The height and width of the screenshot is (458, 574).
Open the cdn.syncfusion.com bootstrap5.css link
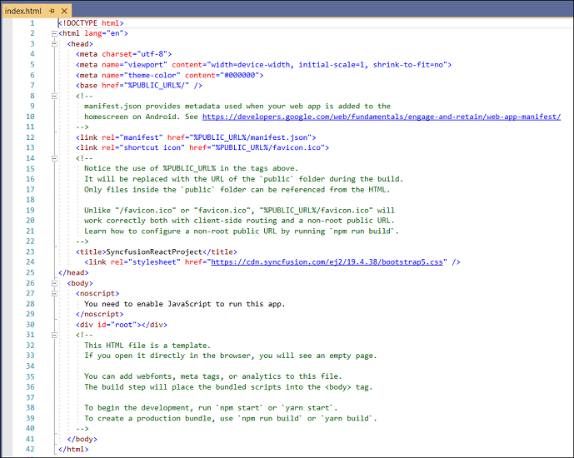(327, 262)
